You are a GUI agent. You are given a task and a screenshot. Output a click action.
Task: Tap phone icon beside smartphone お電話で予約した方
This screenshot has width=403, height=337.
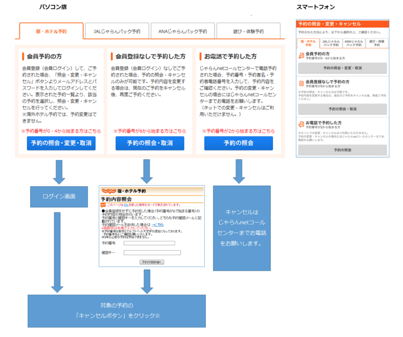(301, 124)
